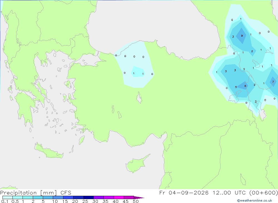The image size is (278, 203).
Task: Click the "25" legend scale label
Action: click(85, 201)
